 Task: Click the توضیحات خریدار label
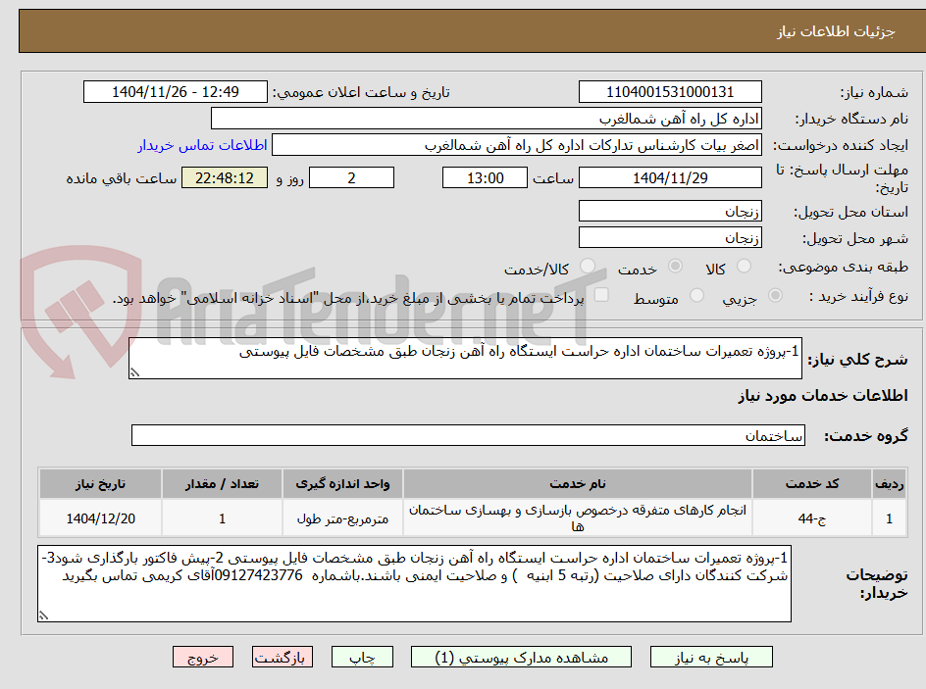877,583
